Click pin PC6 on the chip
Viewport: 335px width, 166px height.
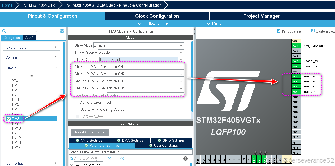(296, 92)
